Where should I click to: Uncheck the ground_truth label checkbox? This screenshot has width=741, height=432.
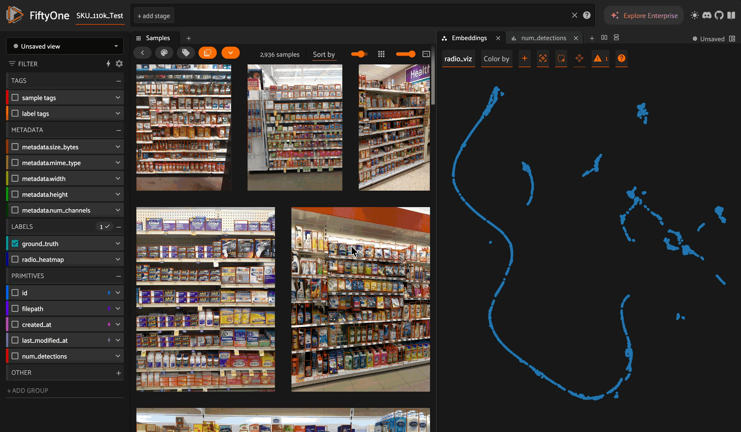[15, 244]
